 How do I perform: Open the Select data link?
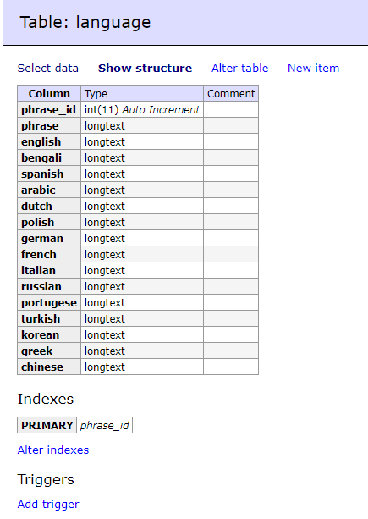click(x=48, y=69)
